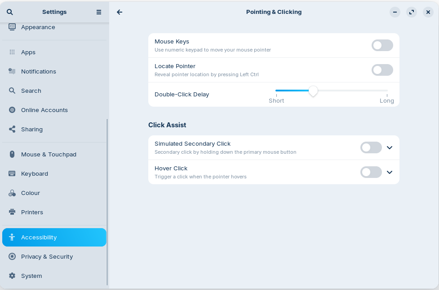
Task: Click the Sharing icon in the sidebar
Action: coord(12,129)
